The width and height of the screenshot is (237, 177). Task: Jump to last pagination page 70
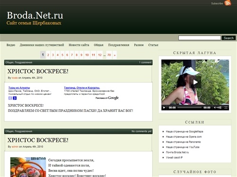click(x=109, y=55)
